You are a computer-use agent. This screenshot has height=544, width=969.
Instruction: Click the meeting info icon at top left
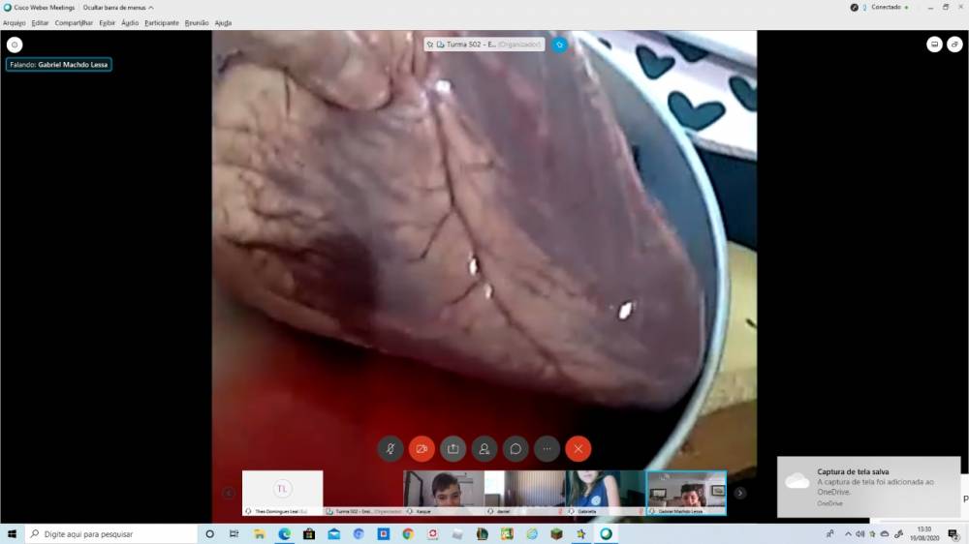click(x=15, y=45)
